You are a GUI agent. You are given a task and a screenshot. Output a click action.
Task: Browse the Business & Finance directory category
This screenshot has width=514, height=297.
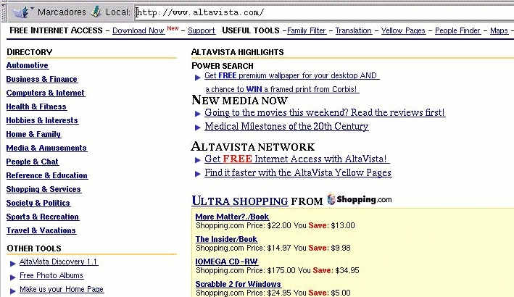41,79
